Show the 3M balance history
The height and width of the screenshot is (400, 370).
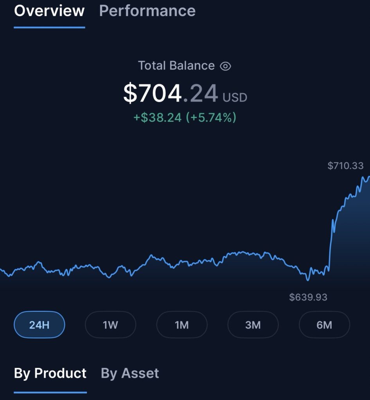tap(253, 325)
